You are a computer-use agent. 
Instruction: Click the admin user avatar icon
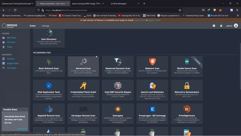[236, 26]
